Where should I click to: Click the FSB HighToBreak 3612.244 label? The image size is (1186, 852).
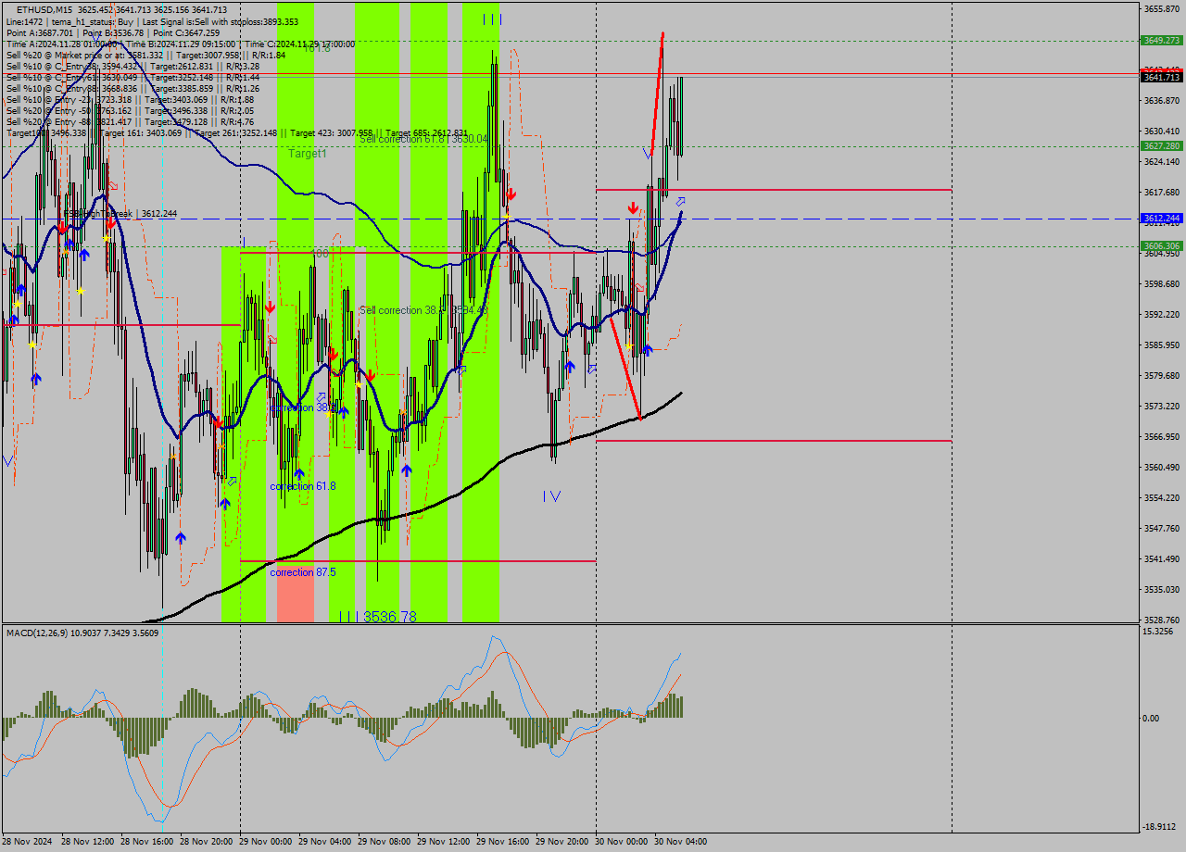pos(119,214)
